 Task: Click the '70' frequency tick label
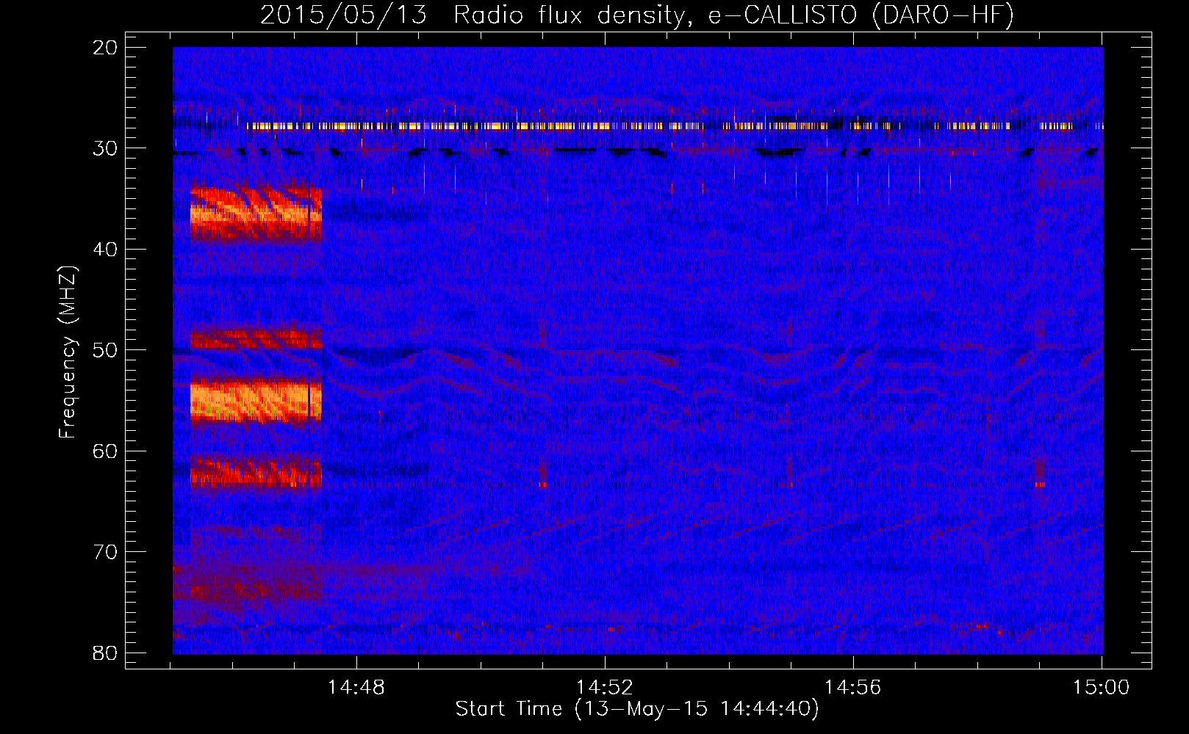[x=106, y=552]
